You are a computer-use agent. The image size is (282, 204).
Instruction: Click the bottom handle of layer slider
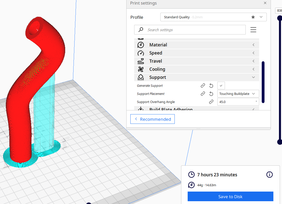(x=280, y=142)
